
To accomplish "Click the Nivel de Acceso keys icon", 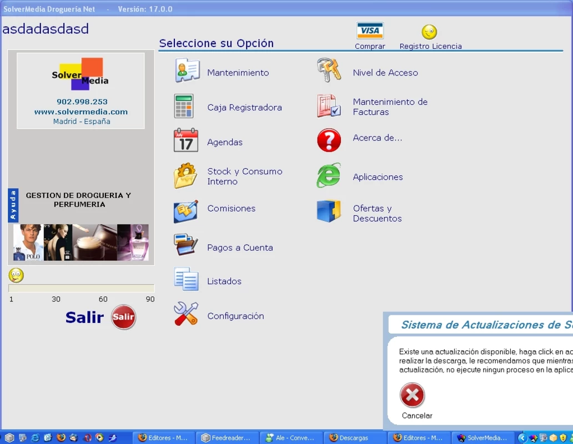I will pos(329,70).
